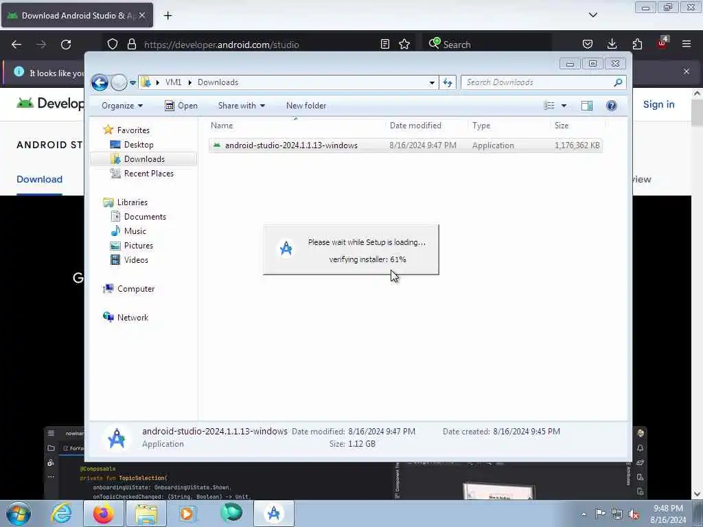Click Open in Explorer toolbar
703x527 pixels.
(x=181, y=106)
